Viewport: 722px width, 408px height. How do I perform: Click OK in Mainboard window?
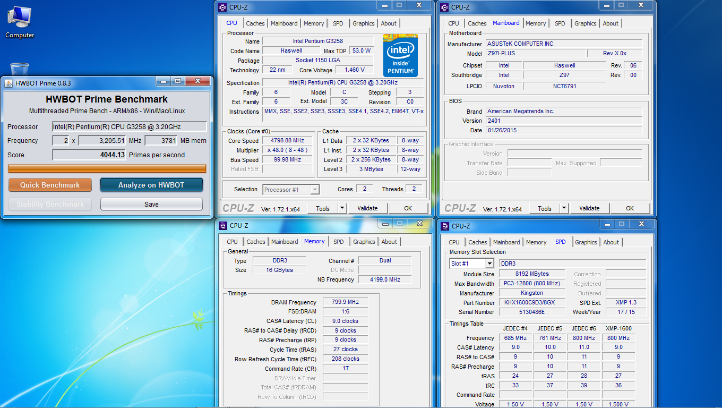[630, 208]
